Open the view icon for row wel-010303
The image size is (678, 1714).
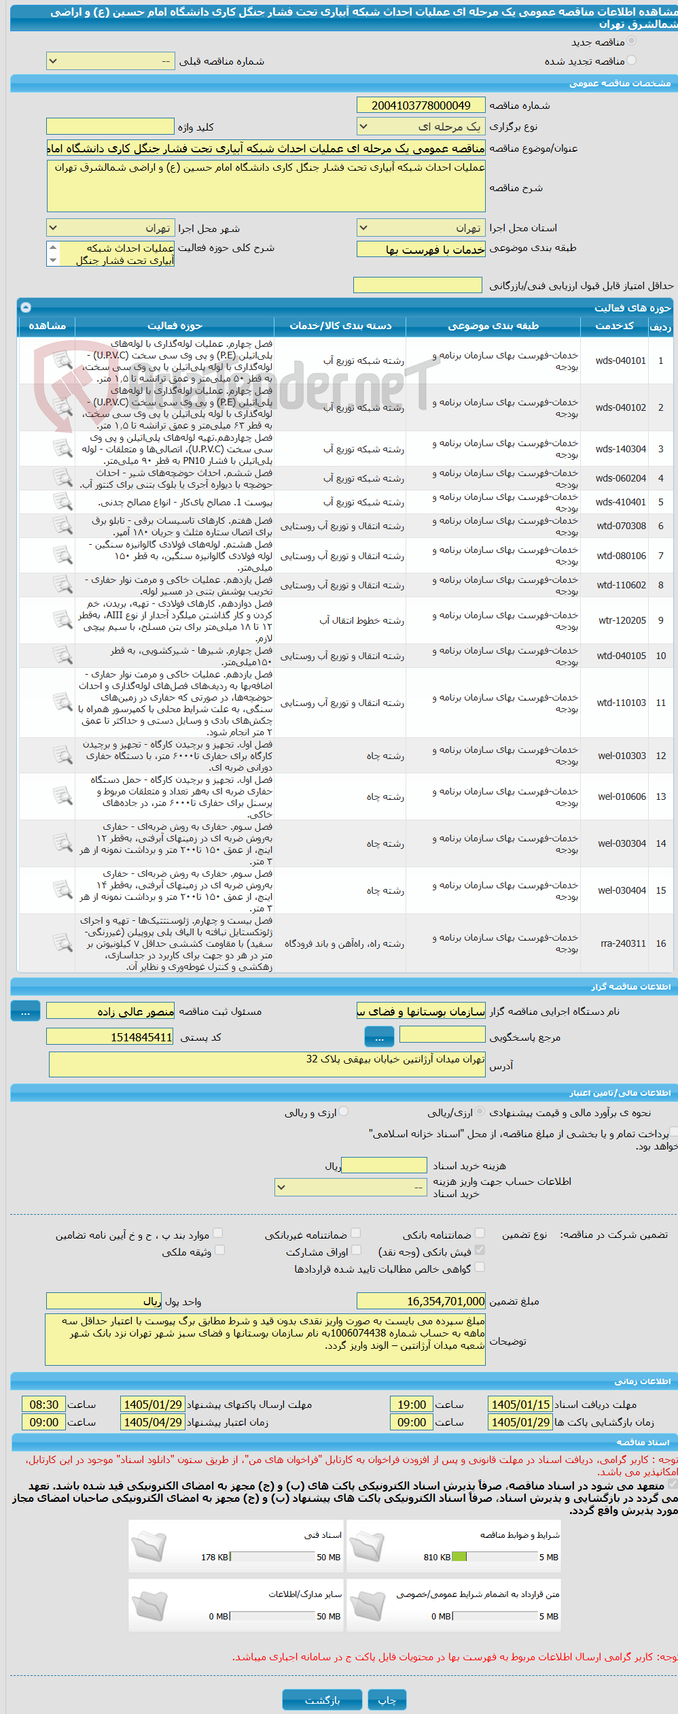click(x=63, y=756)
